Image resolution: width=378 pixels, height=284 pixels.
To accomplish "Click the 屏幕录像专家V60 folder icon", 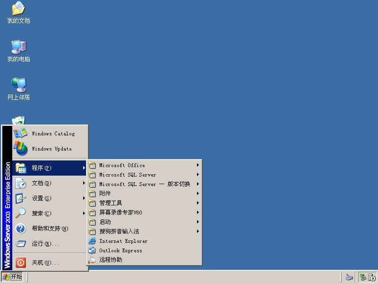I will pyautogui.click(x=92, y=213).
